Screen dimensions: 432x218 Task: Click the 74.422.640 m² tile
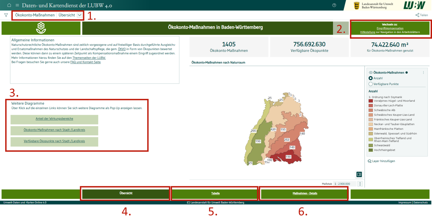[390, 47]
